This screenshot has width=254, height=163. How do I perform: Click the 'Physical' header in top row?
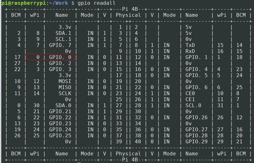[128, 15]
